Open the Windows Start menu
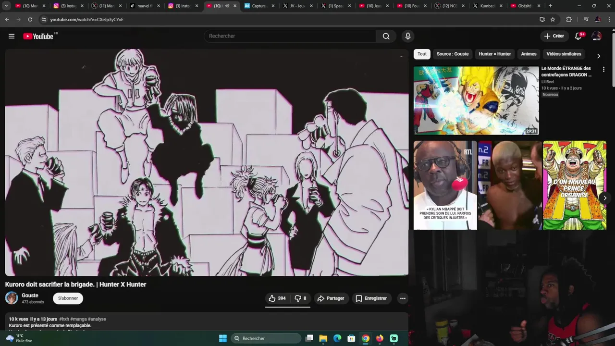The image size is (615, 346). pyautogui.click(x=223, y=338)
